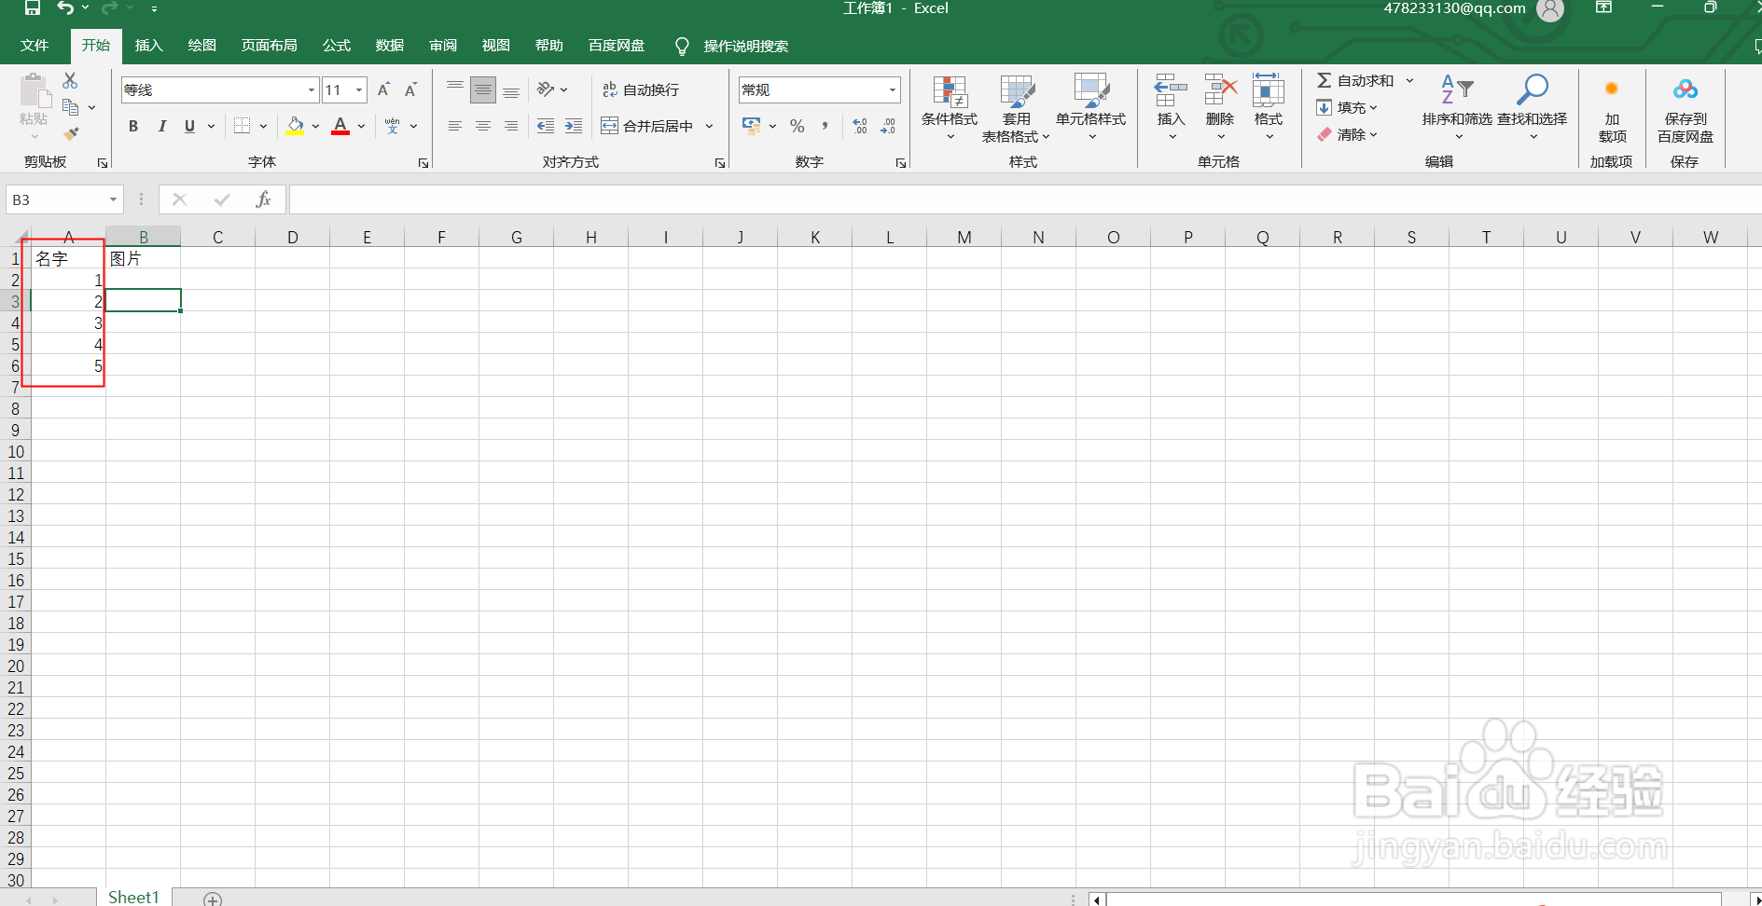This screenshot has height=906, width=1762.
Task: Click the increase decimal places icon
Action: coord(860,126)
